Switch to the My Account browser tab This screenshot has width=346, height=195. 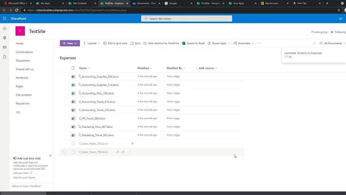(275, 3)
